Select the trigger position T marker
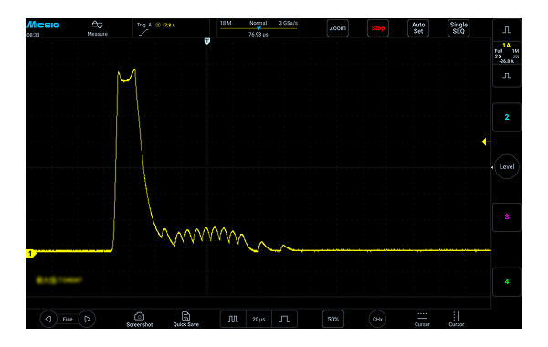Image resolution: width=548 pixels, height=347 pixels. point(207,41)
